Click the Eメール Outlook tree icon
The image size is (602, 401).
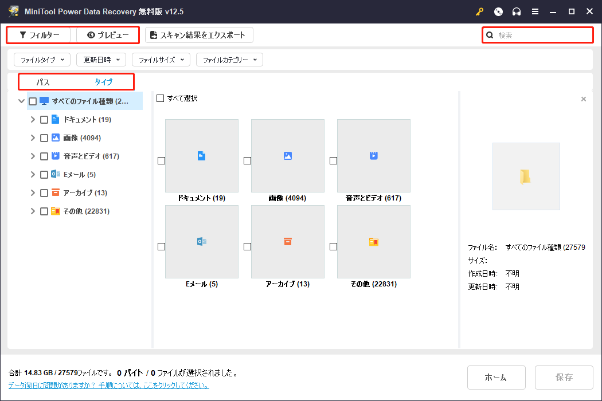[55, 174]
